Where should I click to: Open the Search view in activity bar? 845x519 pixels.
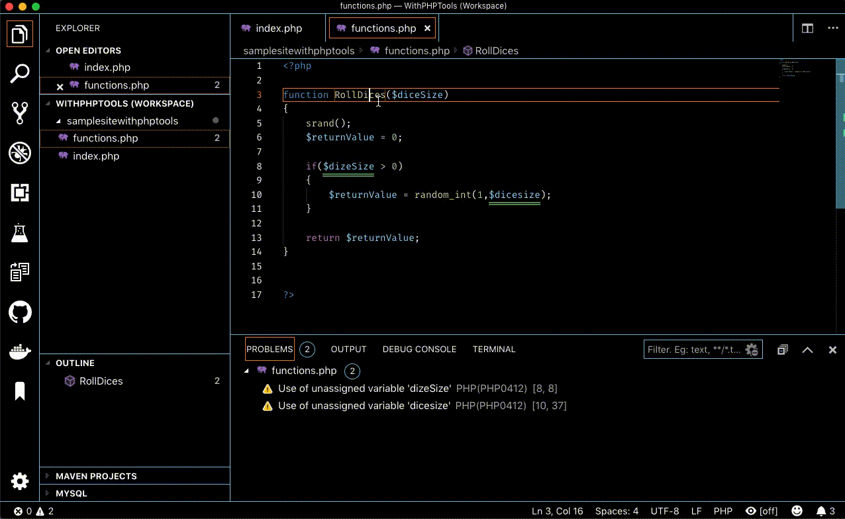point(20,73)
